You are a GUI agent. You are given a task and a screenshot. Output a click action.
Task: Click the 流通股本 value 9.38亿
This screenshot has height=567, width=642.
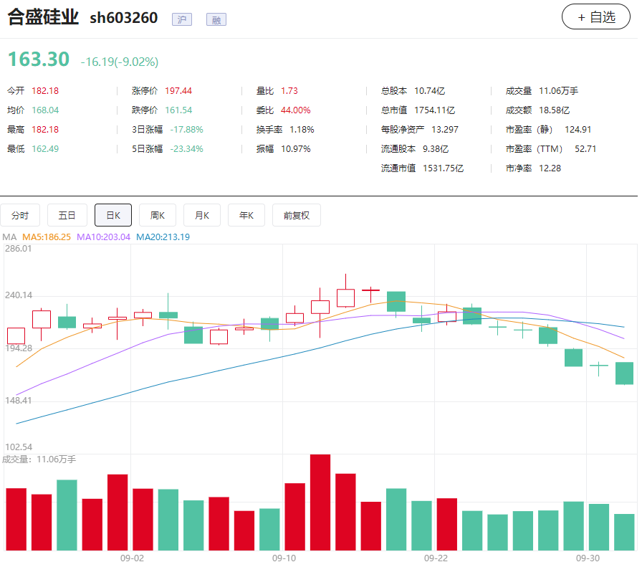click(x=436, y=148)
